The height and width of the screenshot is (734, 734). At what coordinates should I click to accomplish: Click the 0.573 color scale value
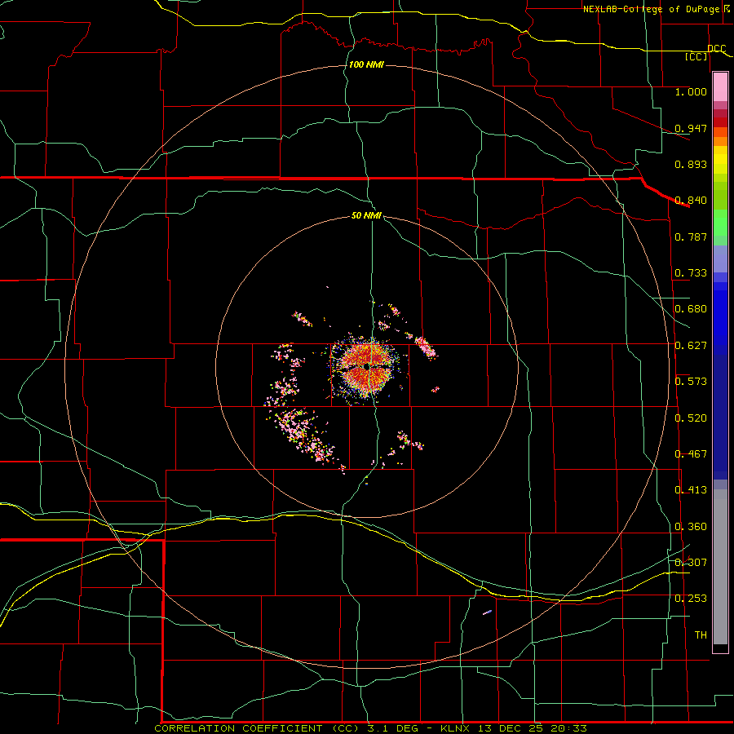[x=691, y=382]
